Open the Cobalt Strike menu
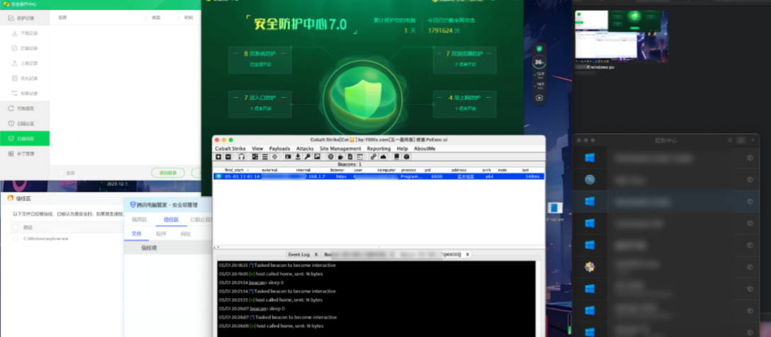The height and width of the screenshot is (337, 771). click(x=230, y=149)
